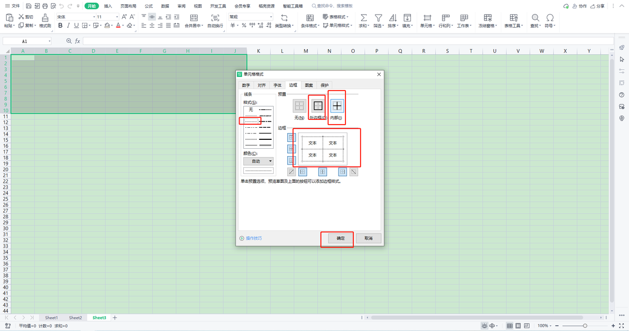Expand the font color dropdown arrow

tap(124, 25)
